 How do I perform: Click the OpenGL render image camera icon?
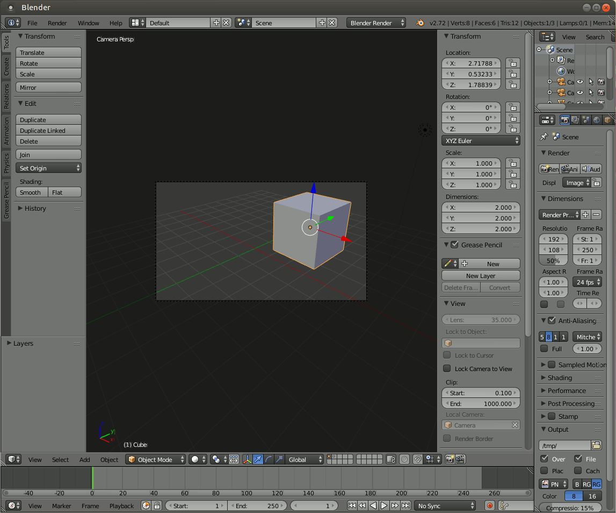(450, 459)
